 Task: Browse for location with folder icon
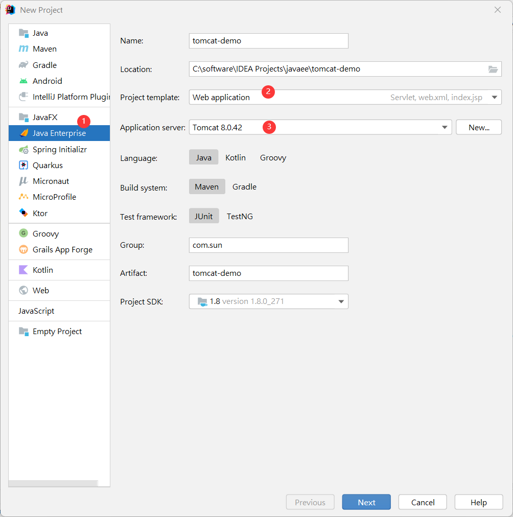click(x=493, y=69)
